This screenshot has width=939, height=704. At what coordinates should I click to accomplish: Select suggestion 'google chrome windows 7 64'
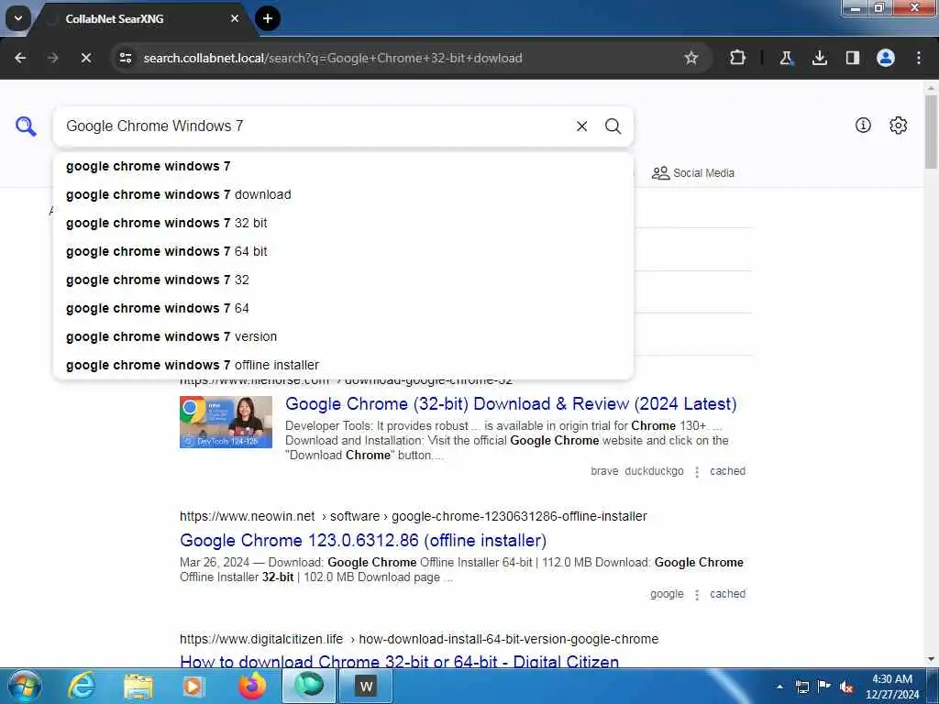(x=343, y=308)
